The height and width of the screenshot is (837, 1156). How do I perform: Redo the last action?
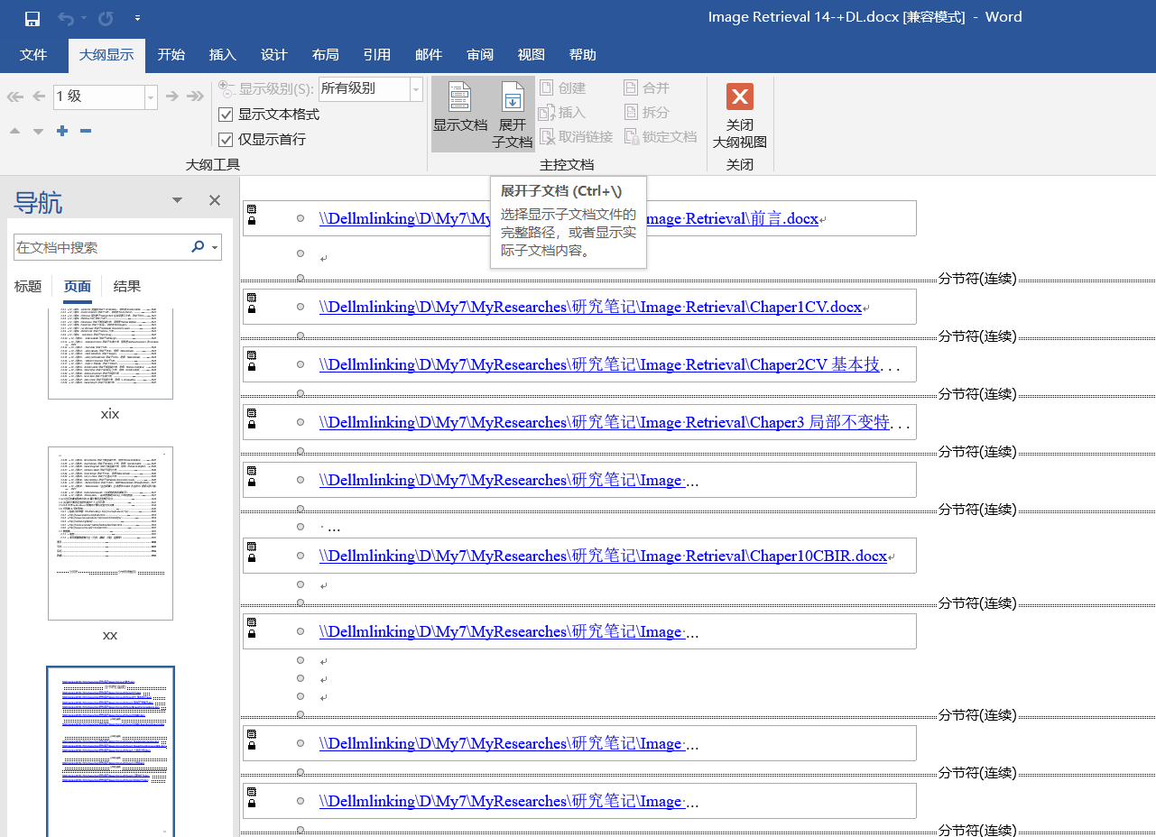click(x=106, y=18)
